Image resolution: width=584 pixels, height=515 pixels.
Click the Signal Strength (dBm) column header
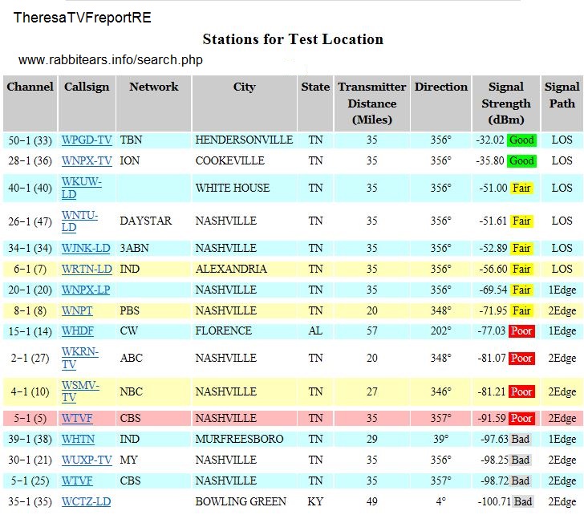(x=505, y=103)
